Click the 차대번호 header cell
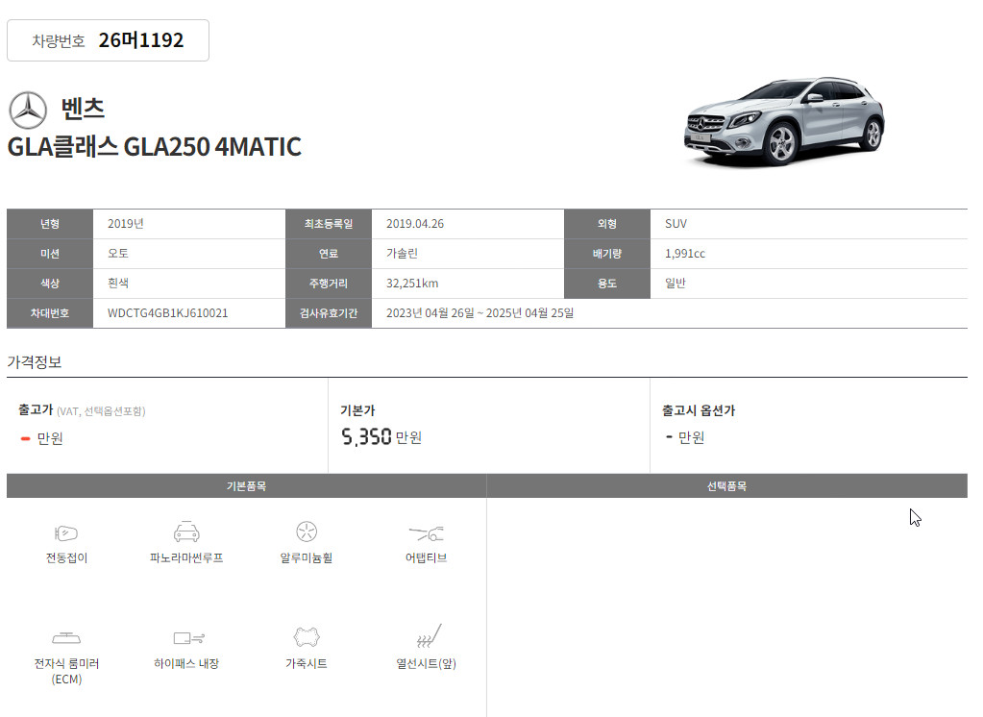This screenshot has width=983, height=717. click(x=50, y=313)
